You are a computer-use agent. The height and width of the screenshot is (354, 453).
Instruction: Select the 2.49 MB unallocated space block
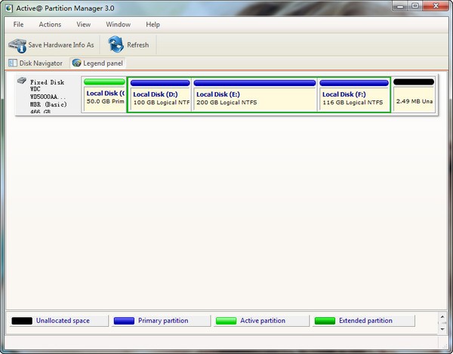click(414, 97)
